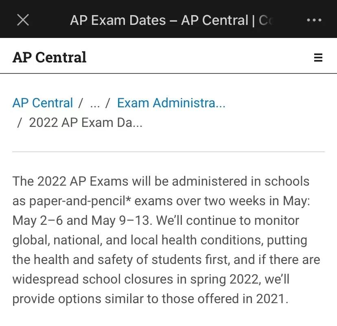The width and height of the screenshot is (337, 326).
Task: Close the in-app browser with the X icon
Action: click(23, 20)
